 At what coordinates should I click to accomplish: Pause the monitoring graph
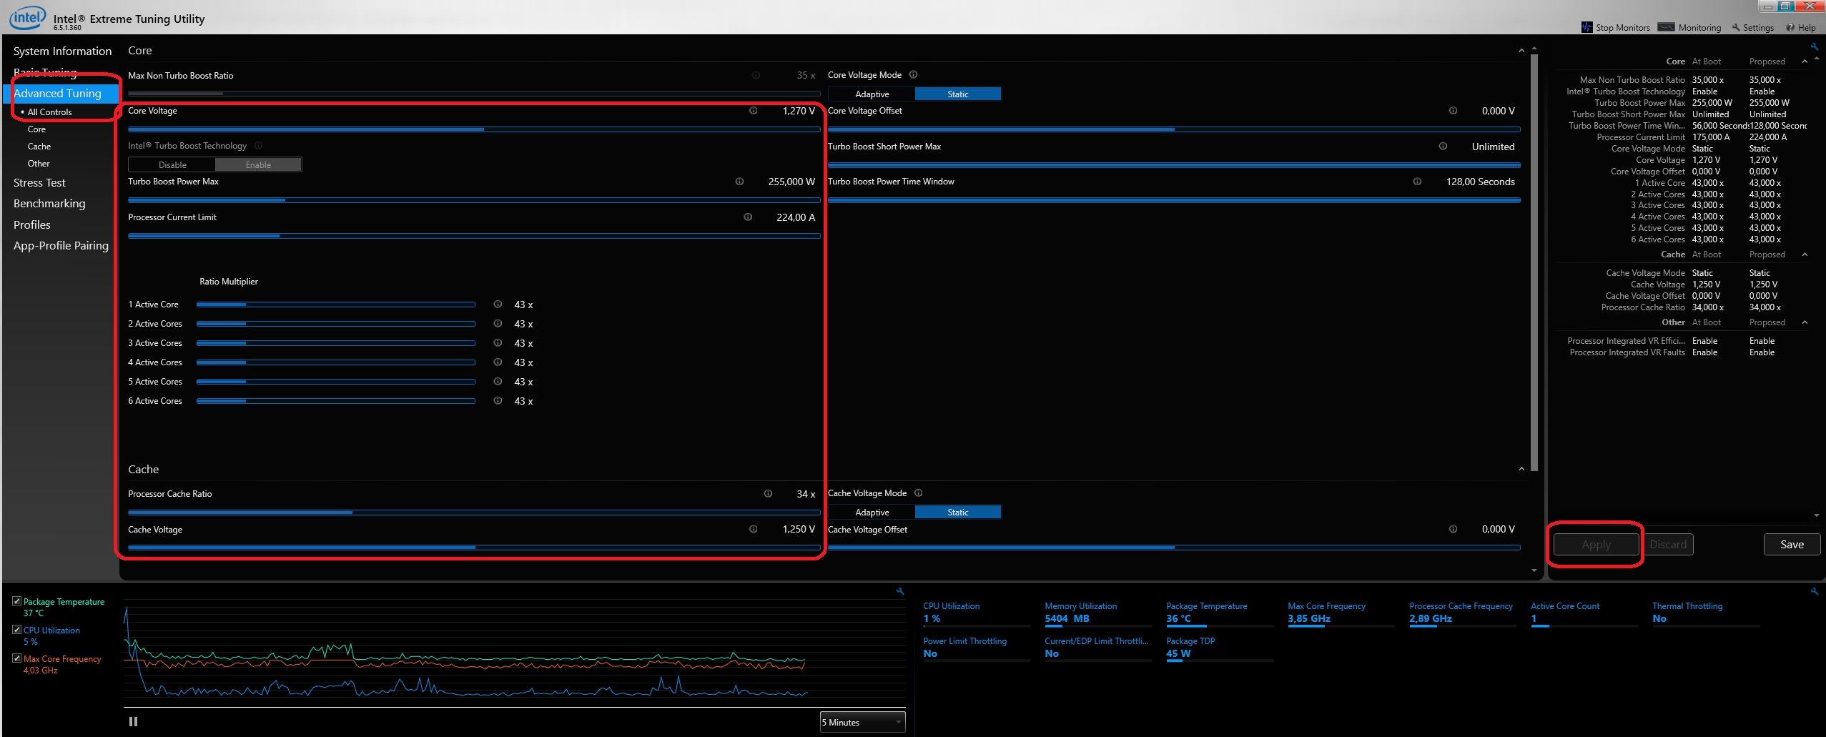coord(133,722)
